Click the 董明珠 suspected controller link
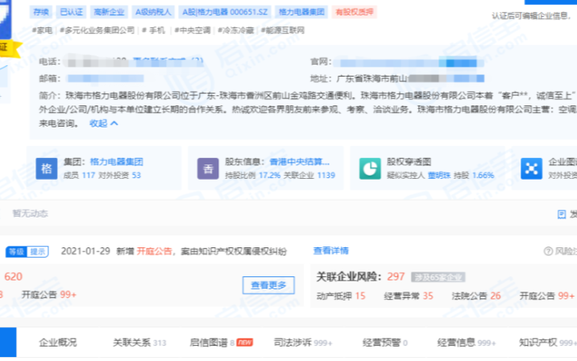 (438, 176)
